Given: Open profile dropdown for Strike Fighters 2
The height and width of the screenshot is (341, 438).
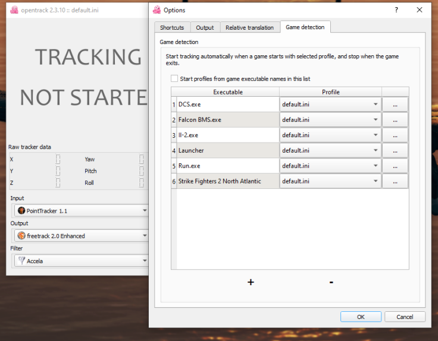Looking at the screenshot, I should (x=330, y=181).
